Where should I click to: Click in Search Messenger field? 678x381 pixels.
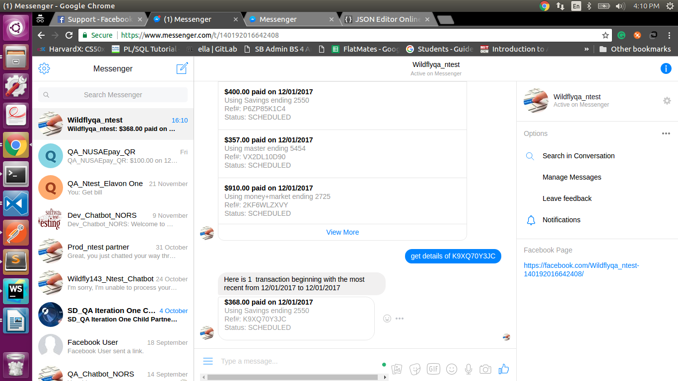coord(113,95)
